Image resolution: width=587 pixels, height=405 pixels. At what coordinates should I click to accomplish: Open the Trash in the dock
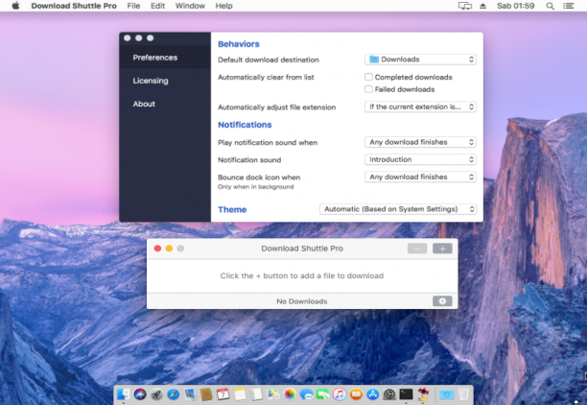[x=463, y=394]
